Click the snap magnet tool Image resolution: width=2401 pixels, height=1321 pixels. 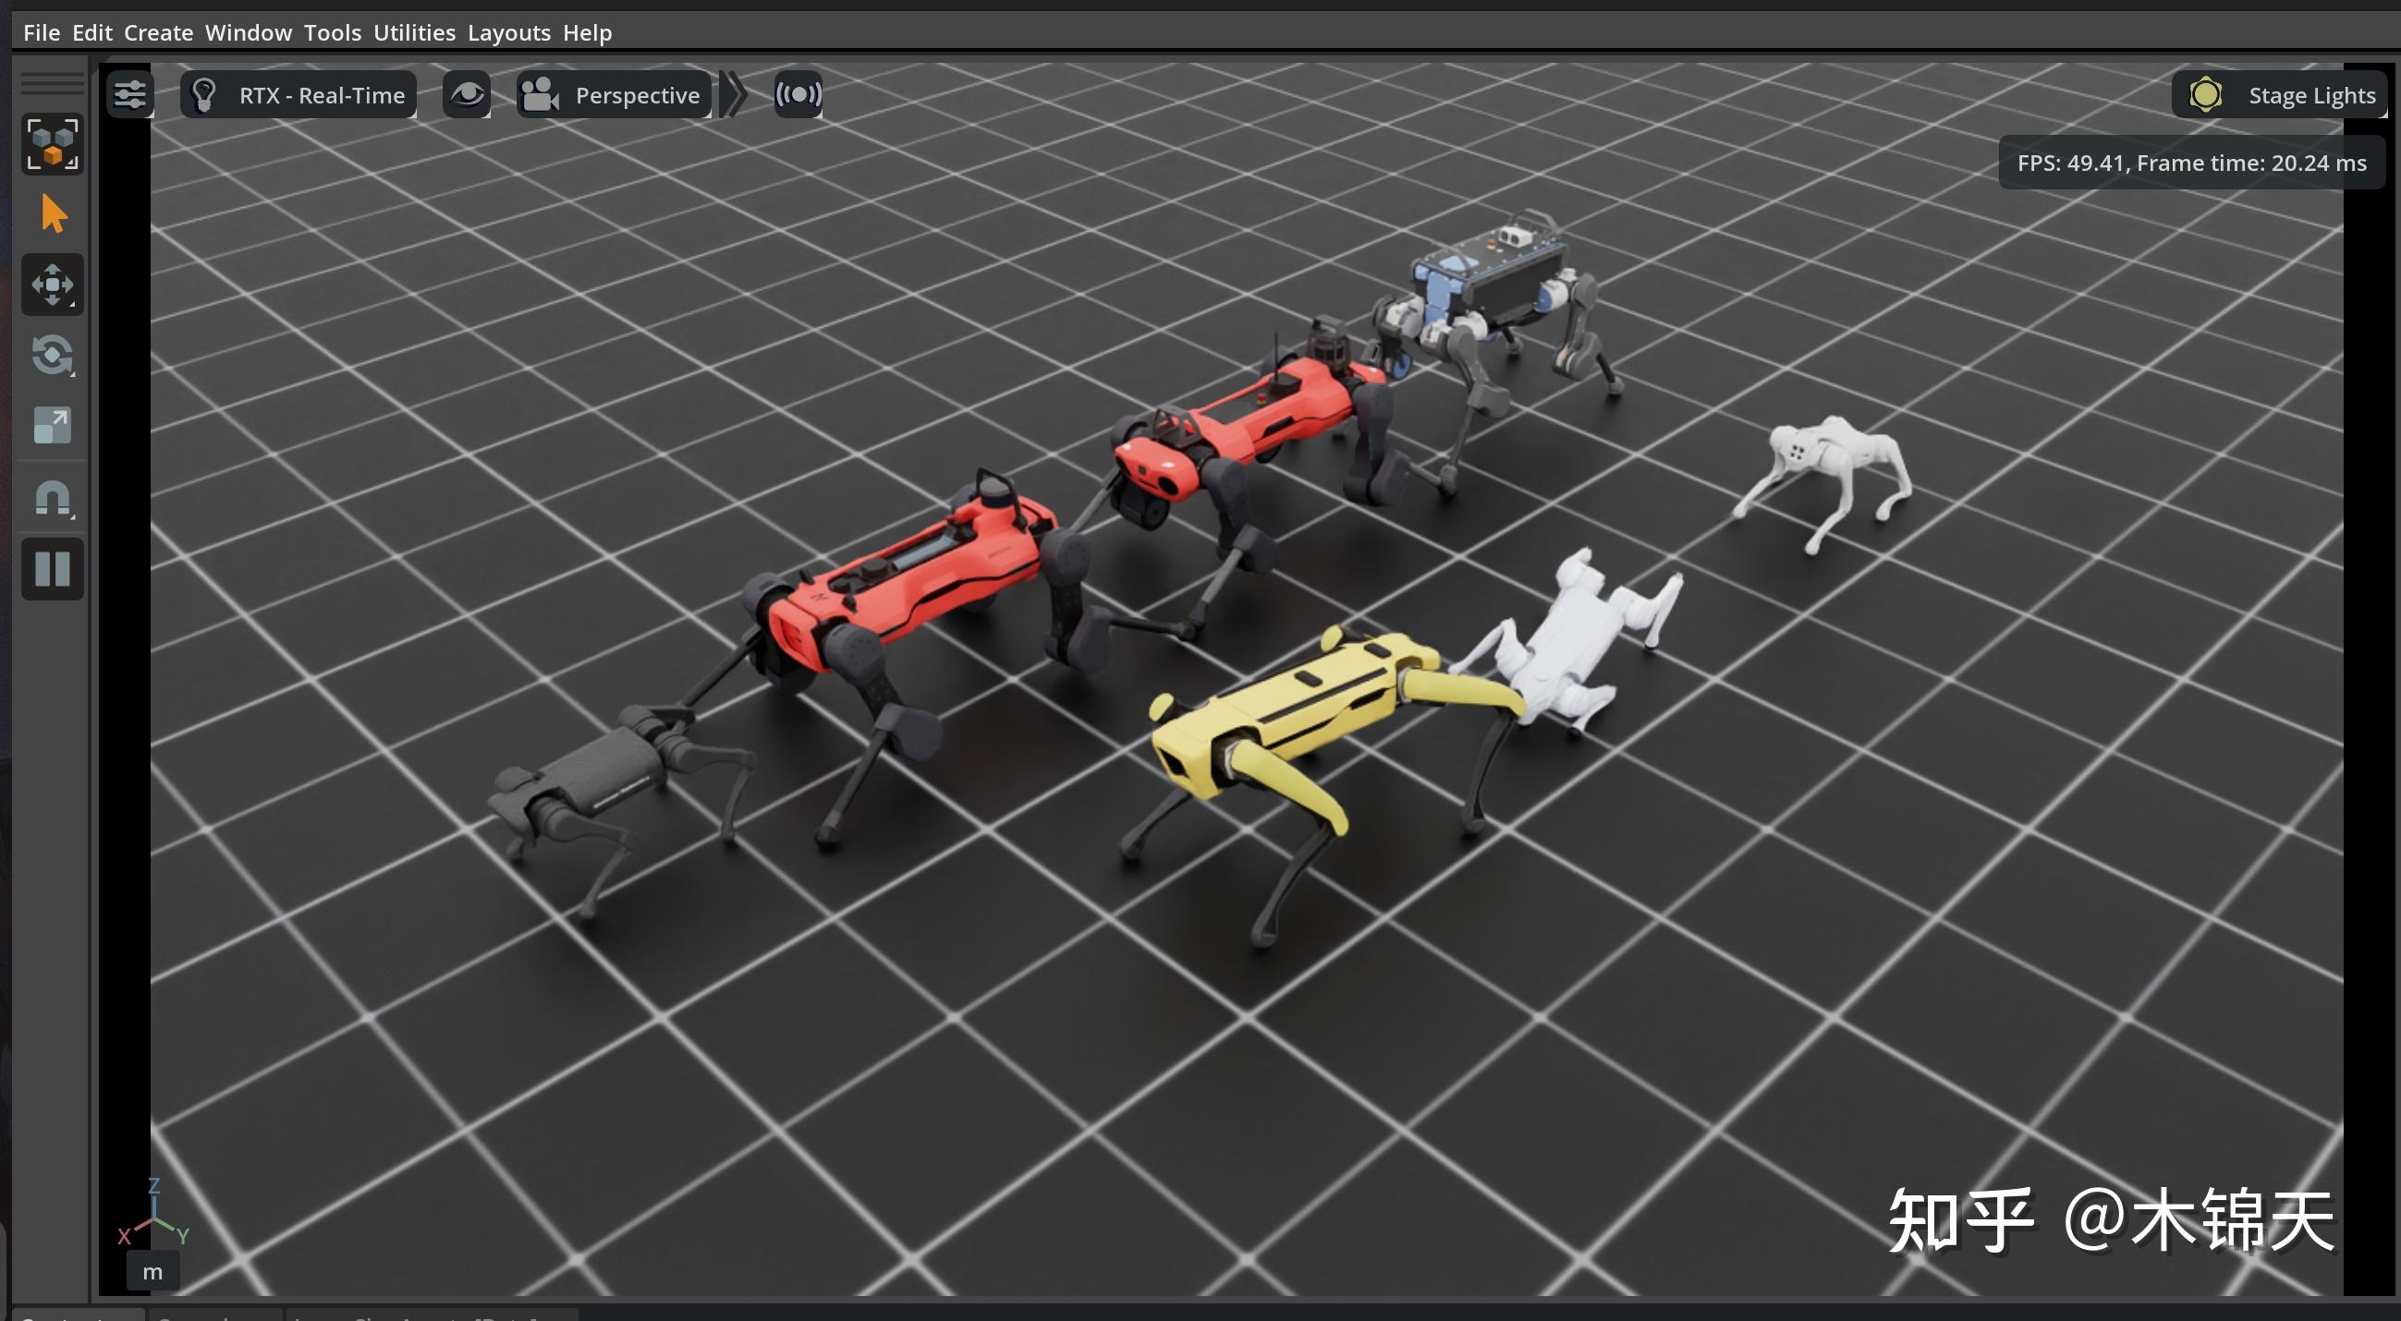coord(52,499)
